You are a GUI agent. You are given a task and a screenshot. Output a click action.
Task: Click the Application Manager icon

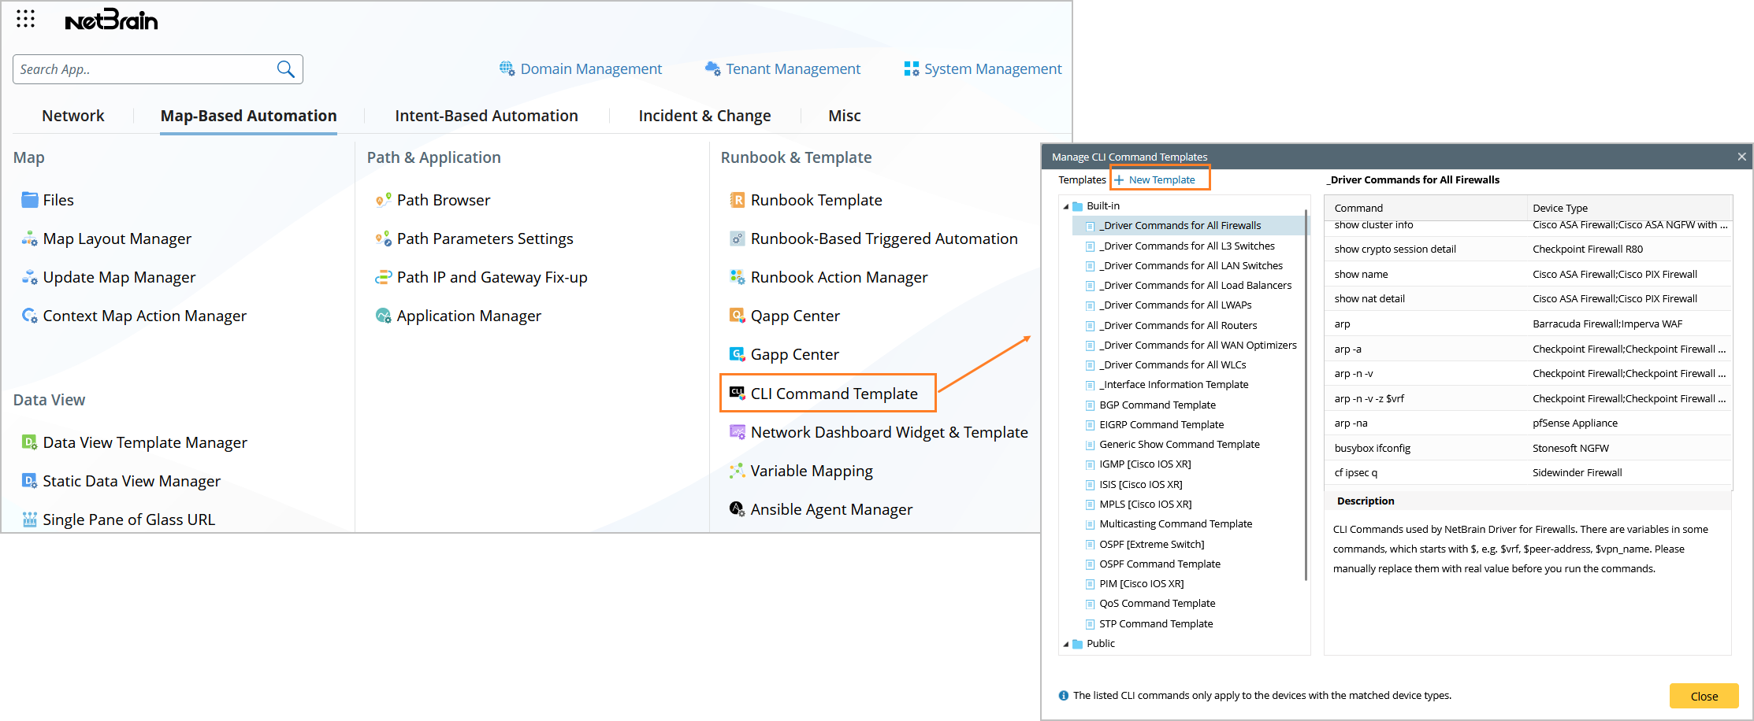tap(383, 316)
